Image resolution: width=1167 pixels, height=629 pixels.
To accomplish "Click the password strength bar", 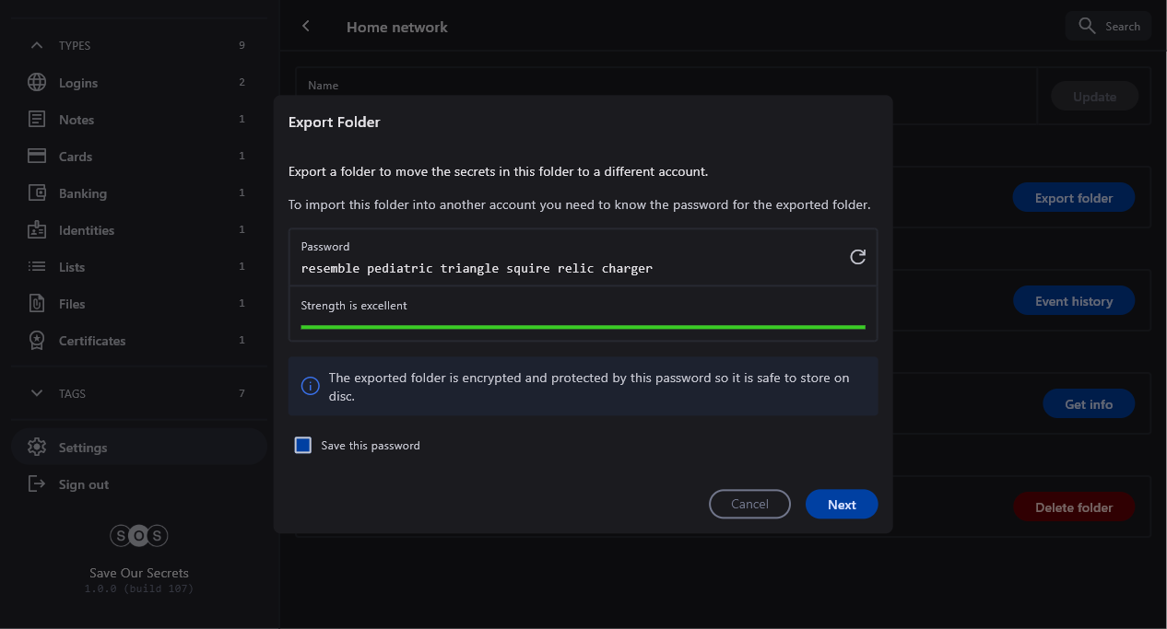I will point(583,327).
